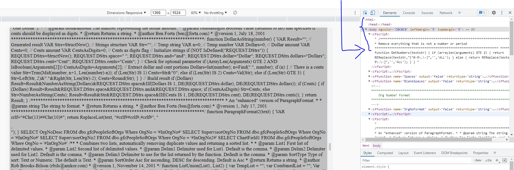Switch to the Console tab

409,13
